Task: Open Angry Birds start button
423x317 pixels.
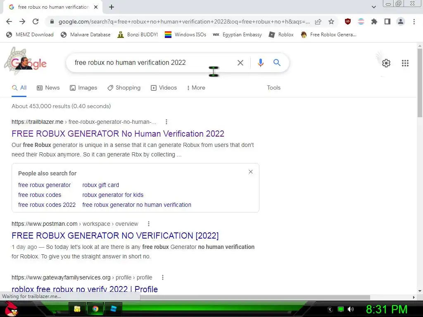Action: 11,309
